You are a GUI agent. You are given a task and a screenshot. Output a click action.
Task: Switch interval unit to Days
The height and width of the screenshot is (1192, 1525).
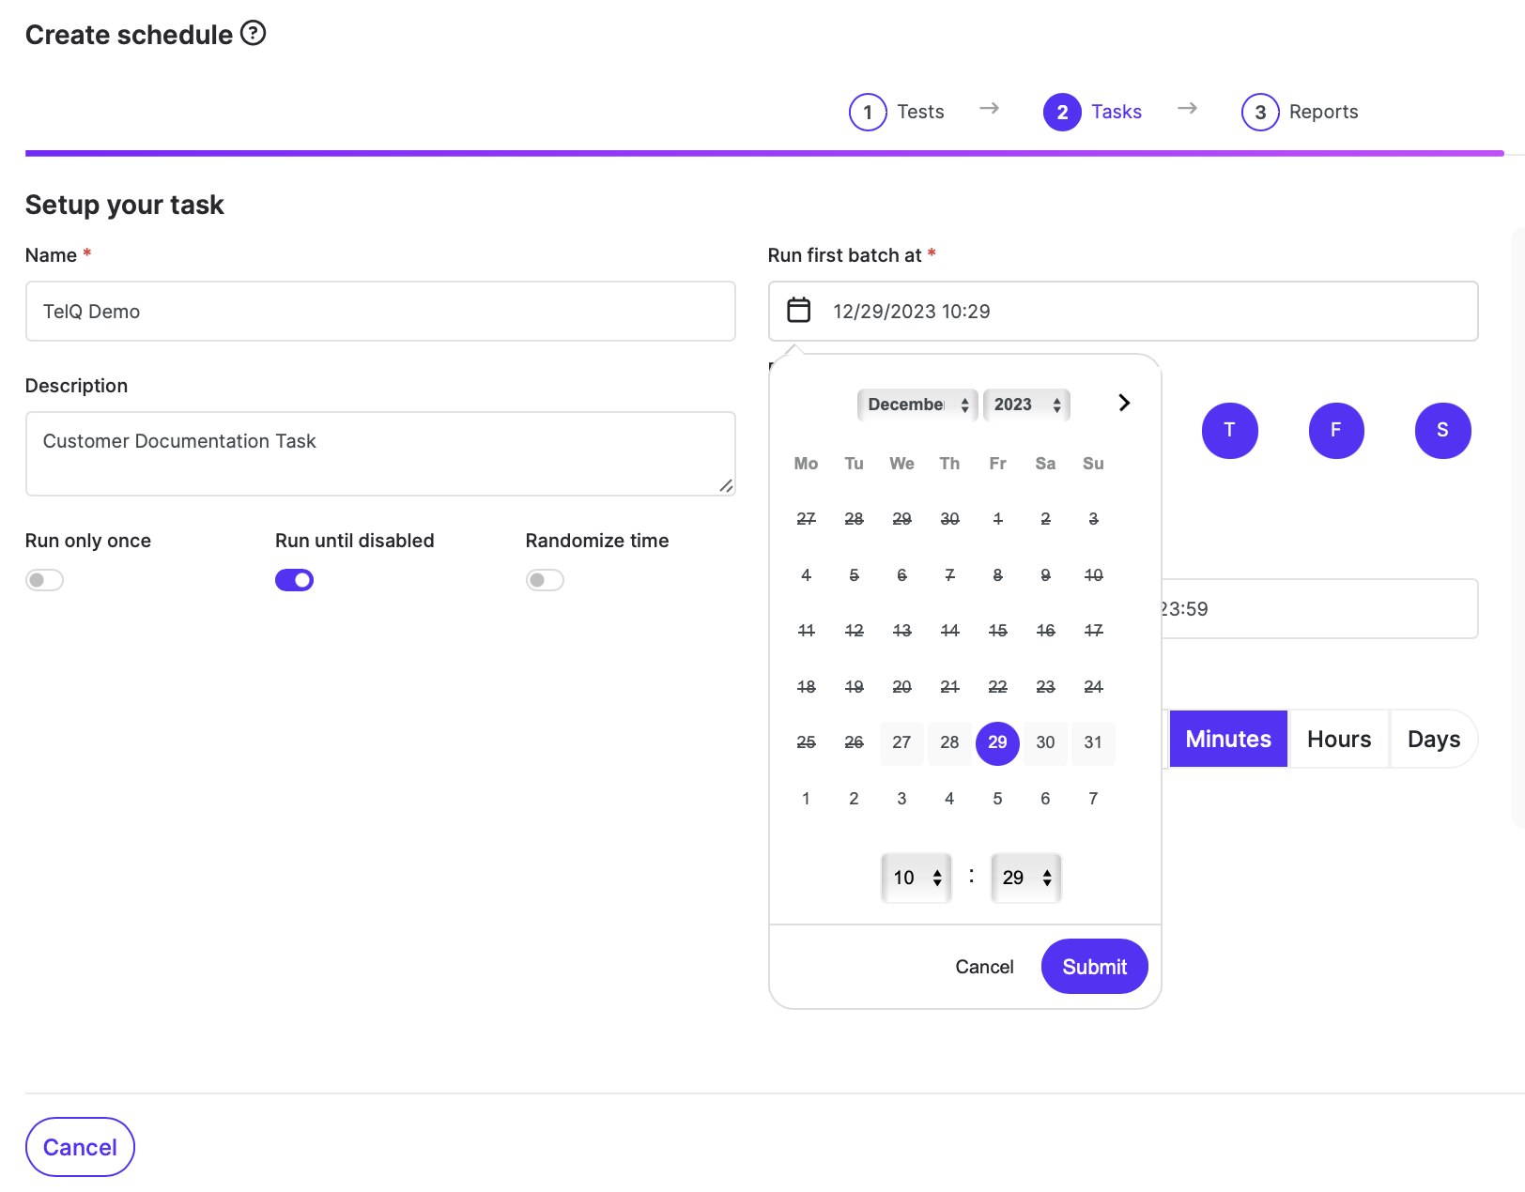click(1433, 740)
